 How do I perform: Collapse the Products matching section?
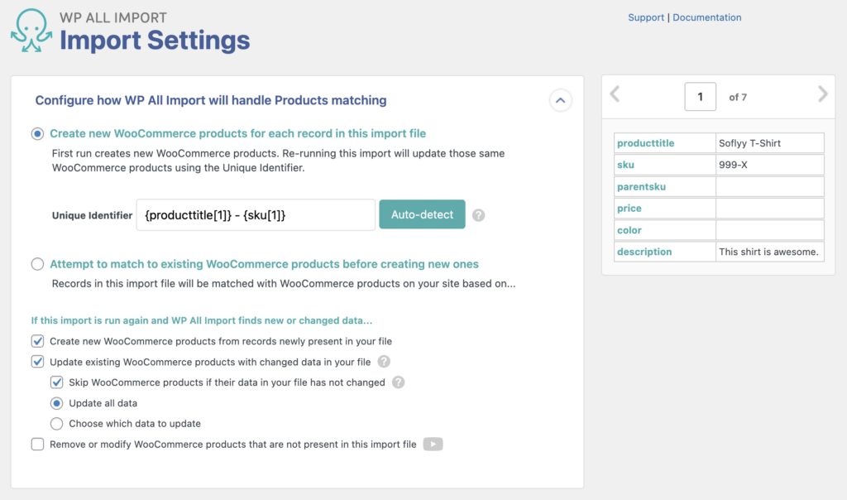(560, 100)
